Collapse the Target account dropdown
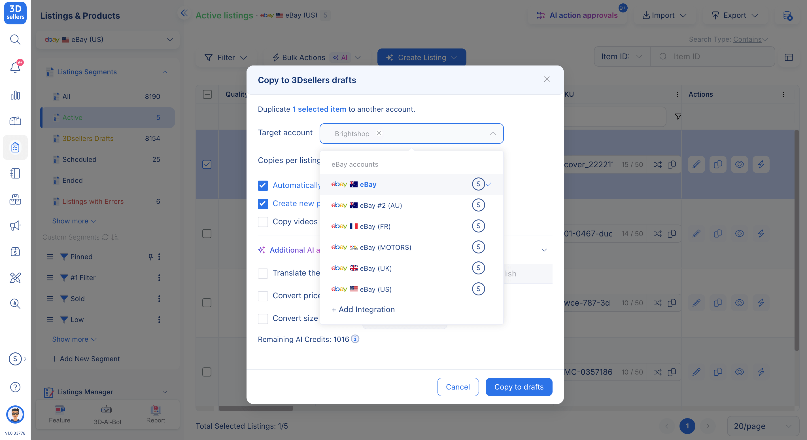Image resolution: width=807 pixels, height=440 pixels. click(x=493, y=134)
